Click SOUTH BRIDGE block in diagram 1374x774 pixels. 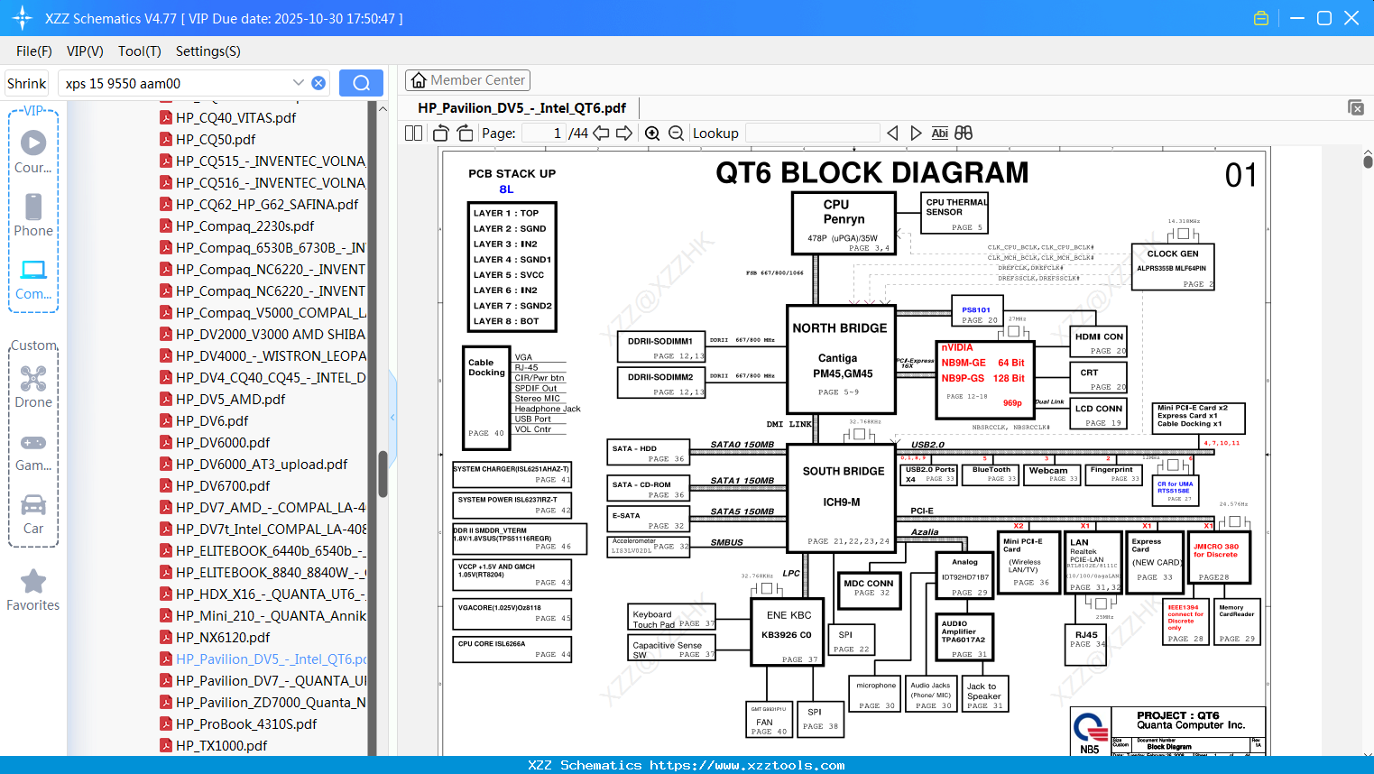[841, 497]
